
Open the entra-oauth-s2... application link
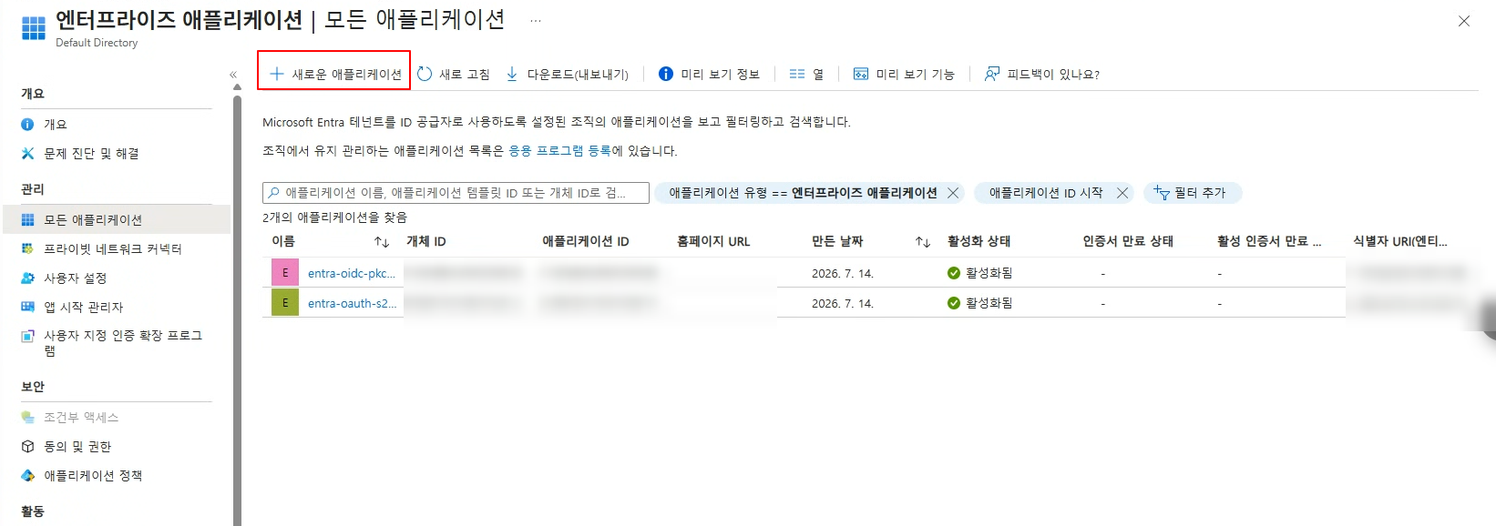353,303
